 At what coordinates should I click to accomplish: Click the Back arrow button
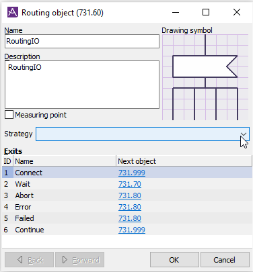click(x=30, y=260)
